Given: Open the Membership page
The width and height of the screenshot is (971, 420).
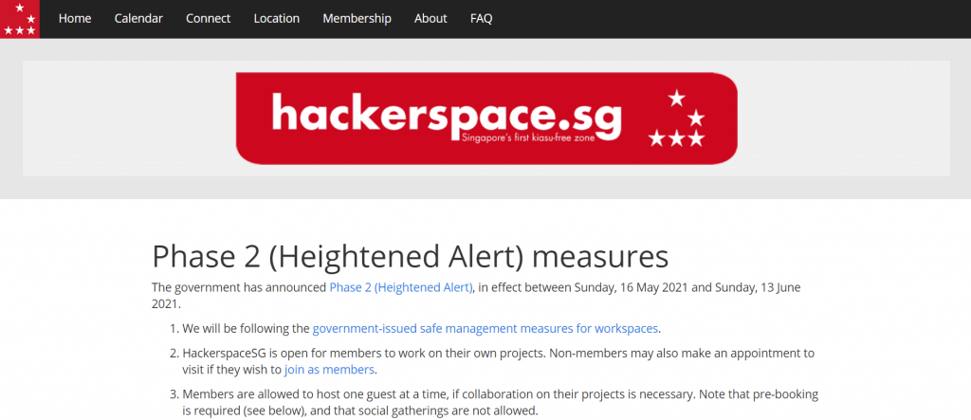Looking at the screenshot, I should (357, 19).
